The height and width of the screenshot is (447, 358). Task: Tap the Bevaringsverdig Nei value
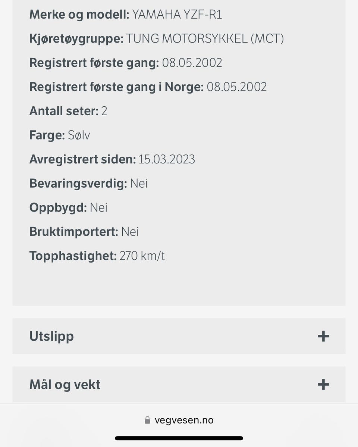(139, 184)
